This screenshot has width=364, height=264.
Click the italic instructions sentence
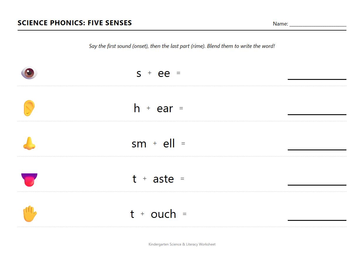click(x=182, y=46)
